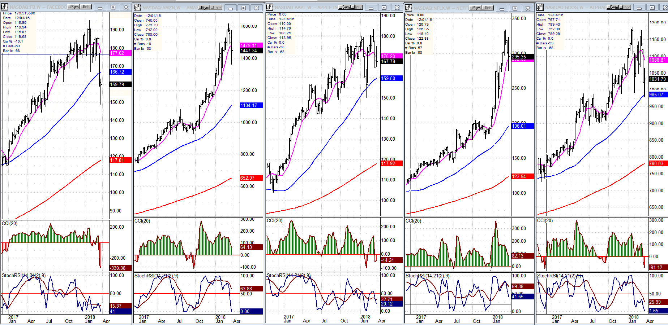Image resolution: width=668 pixels, height=325 pixels.
Task: Close the Apple chart window
Action: tap(397, 8)
